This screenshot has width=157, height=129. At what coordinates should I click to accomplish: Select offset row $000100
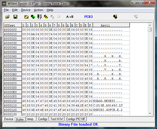pyautogui.click(x=13, y=101)
